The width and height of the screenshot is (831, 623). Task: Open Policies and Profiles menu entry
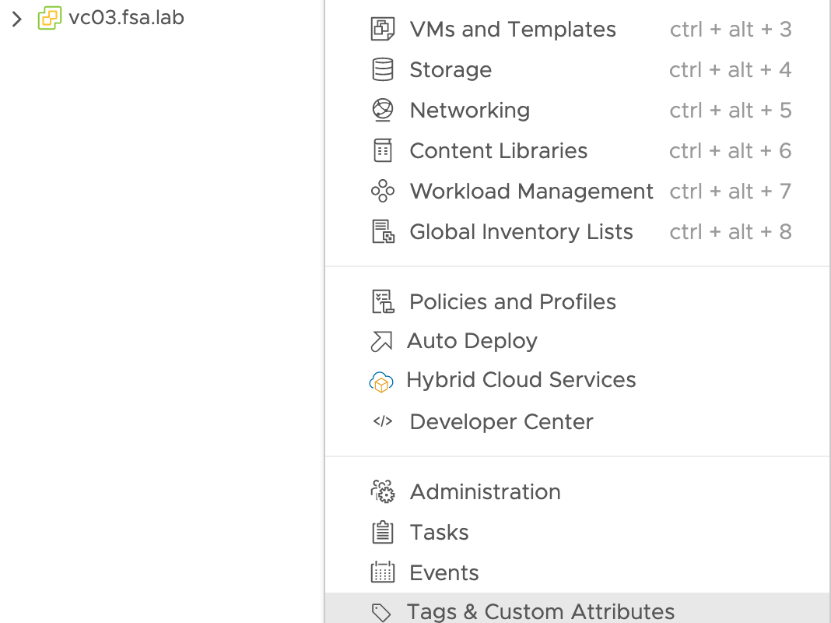point(512,302)
